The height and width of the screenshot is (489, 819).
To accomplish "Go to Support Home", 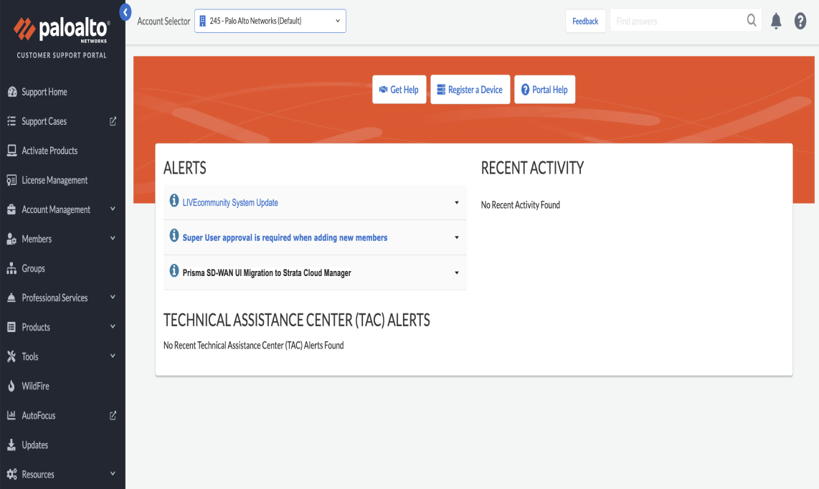I will [x=44, y=92].
